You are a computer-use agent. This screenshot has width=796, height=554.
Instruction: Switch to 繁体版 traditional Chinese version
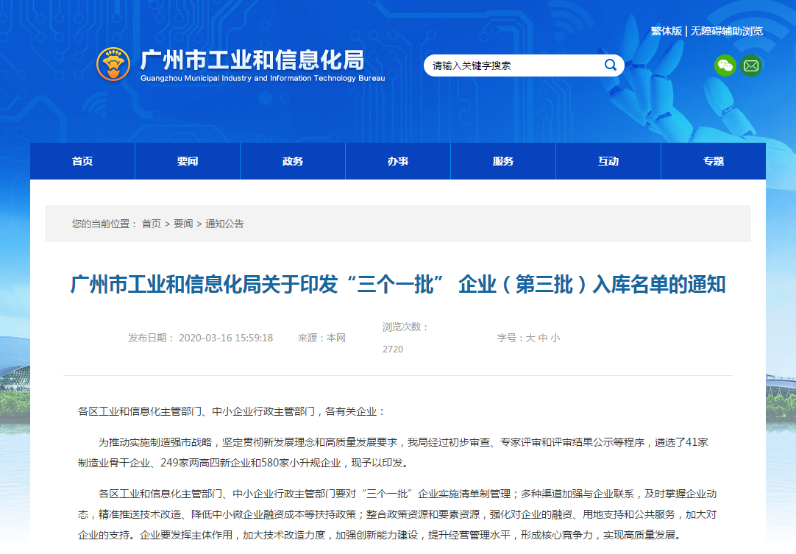click(x=666, y=31)
